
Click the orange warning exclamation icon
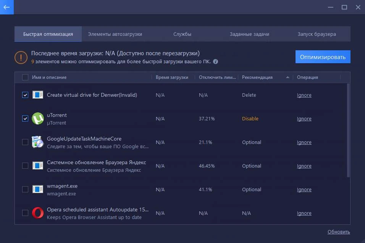click(x=21, y=58)
